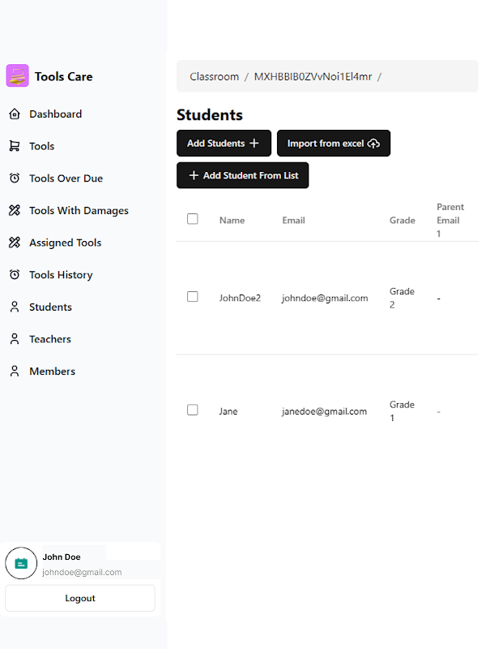The height and width of the screenshot is (649, 486).
Task: Click John Doe's profile avatar
Action: click(x=21, y=563)
